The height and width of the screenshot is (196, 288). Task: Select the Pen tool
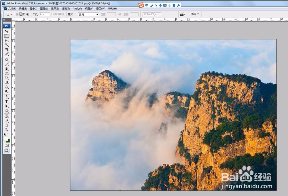coord(7,97)
